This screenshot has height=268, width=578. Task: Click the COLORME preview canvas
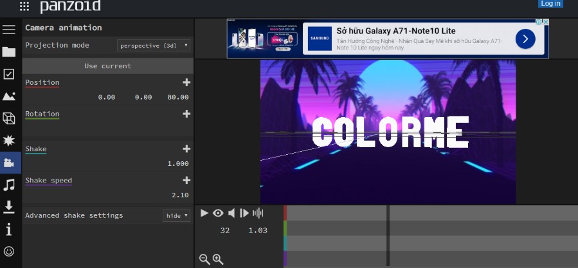pyautogui.click(x=388, y=132)
